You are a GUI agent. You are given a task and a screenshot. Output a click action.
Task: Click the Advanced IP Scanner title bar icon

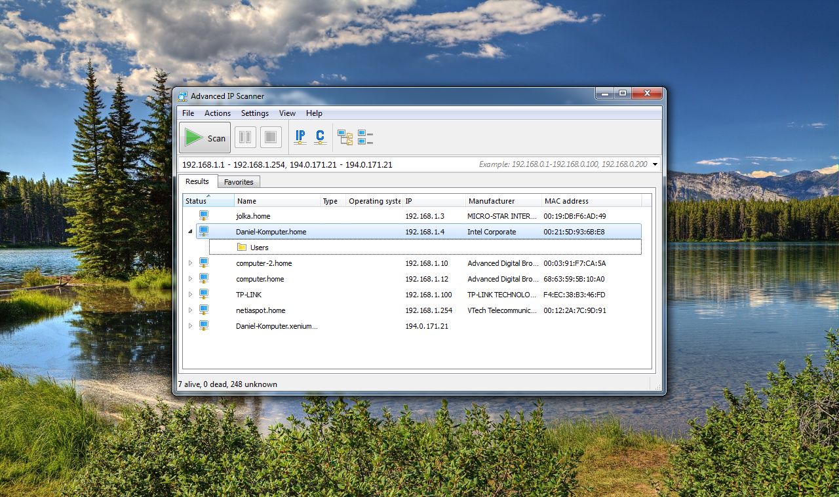coord(183,96)
